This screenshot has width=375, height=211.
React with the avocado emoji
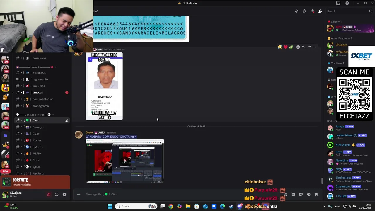pyautogui.click(x=291, y=47)
